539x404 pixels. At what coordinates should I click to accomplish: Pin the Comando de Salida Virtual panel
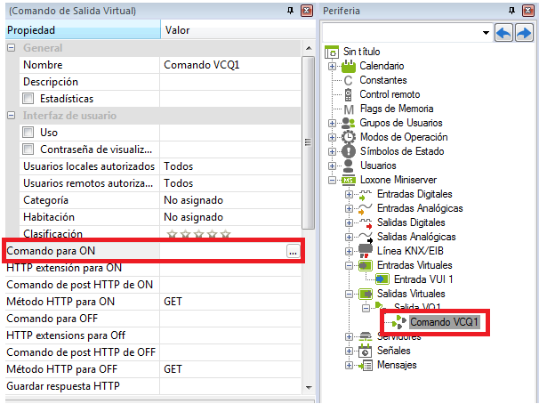[291, 11]
